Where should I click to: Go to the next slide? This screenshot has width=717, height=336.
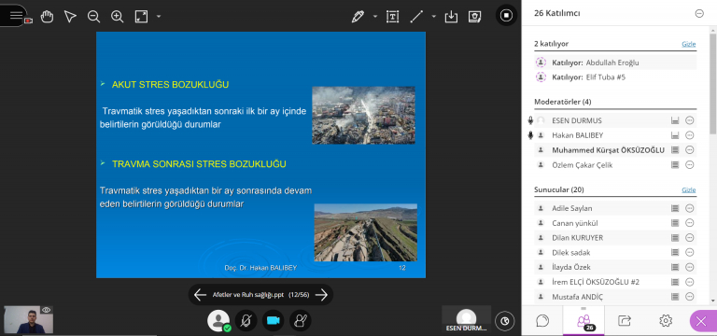point(322,295)
